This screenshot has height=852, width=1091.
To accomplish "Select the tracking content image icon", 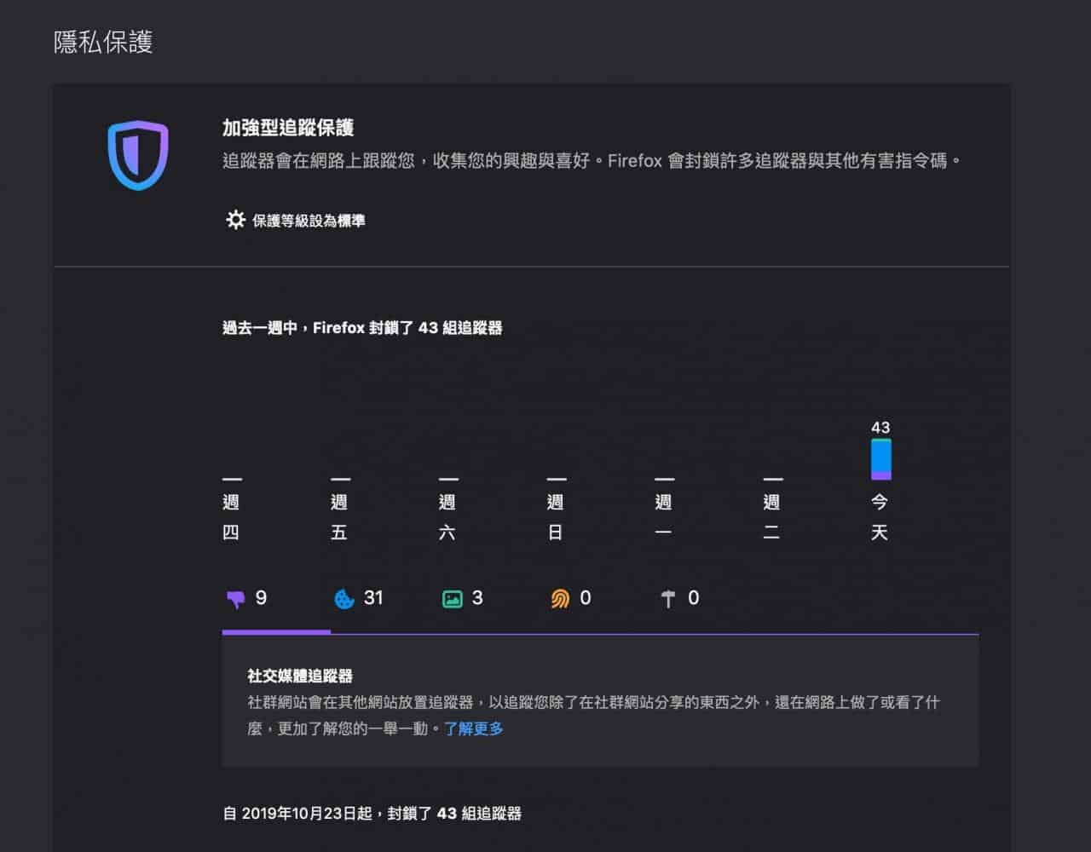I will point(452,599).
